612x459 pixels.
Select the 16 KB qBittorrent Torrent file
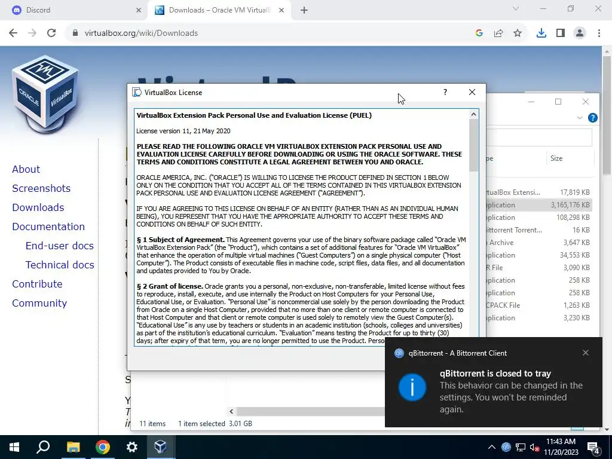coord(540,229)
